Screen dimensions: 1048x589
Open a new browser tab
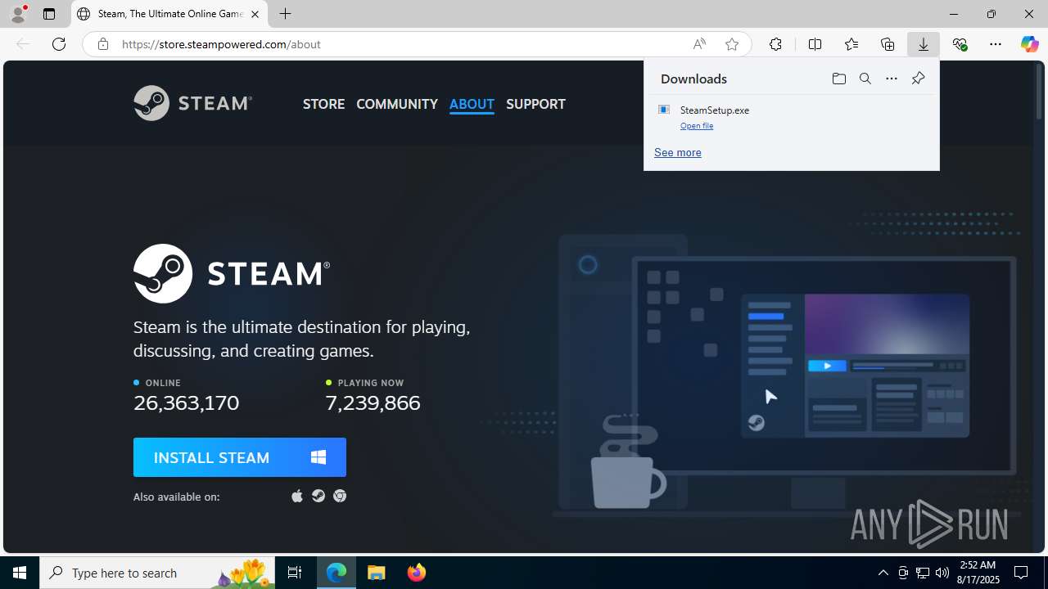(x=285, y=14)
